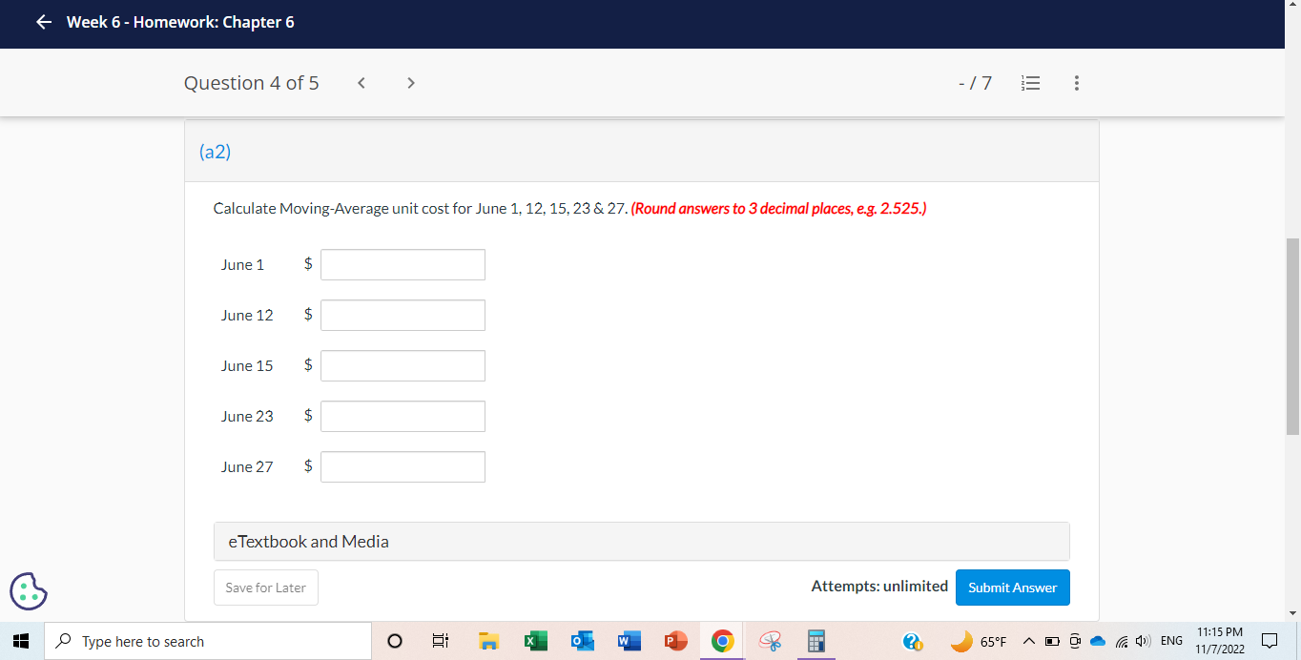The width and height of the screenshot is (1301, 660).
Task: Open File Explorer from the taskbar
Action: click(488, 642)
